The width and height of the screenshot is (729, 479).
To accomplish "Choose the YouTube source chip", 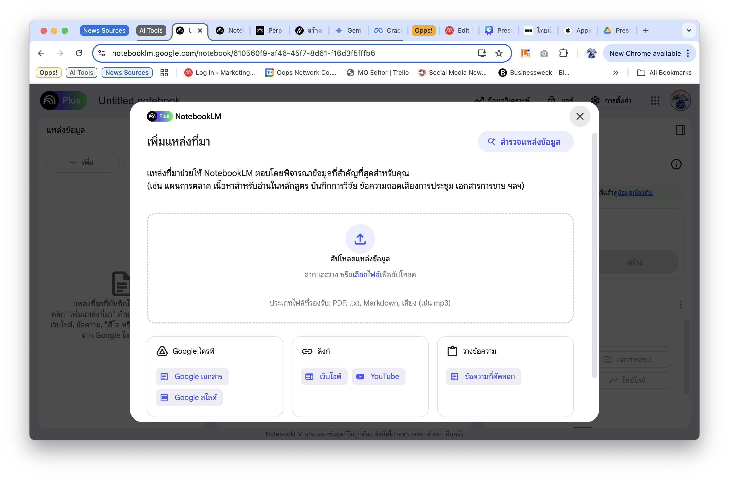I will 379,376.
